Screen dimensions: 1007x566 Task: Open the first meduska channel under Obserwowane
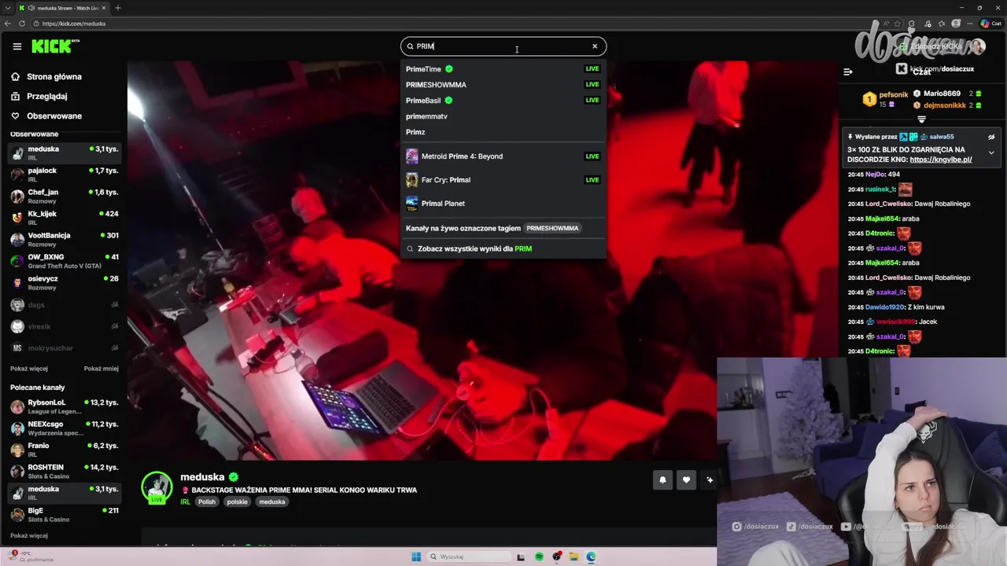coord(65,153)
